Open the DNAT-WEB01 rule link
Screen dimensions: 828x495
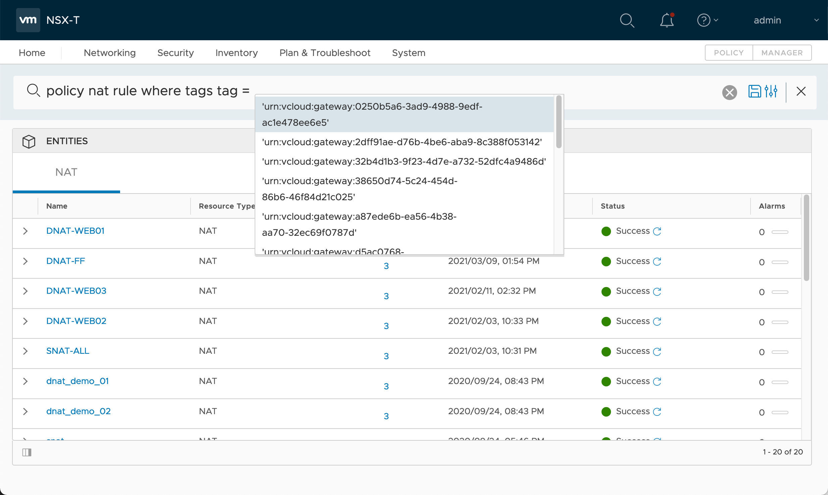pyautogui.click(x=75, y=231)
